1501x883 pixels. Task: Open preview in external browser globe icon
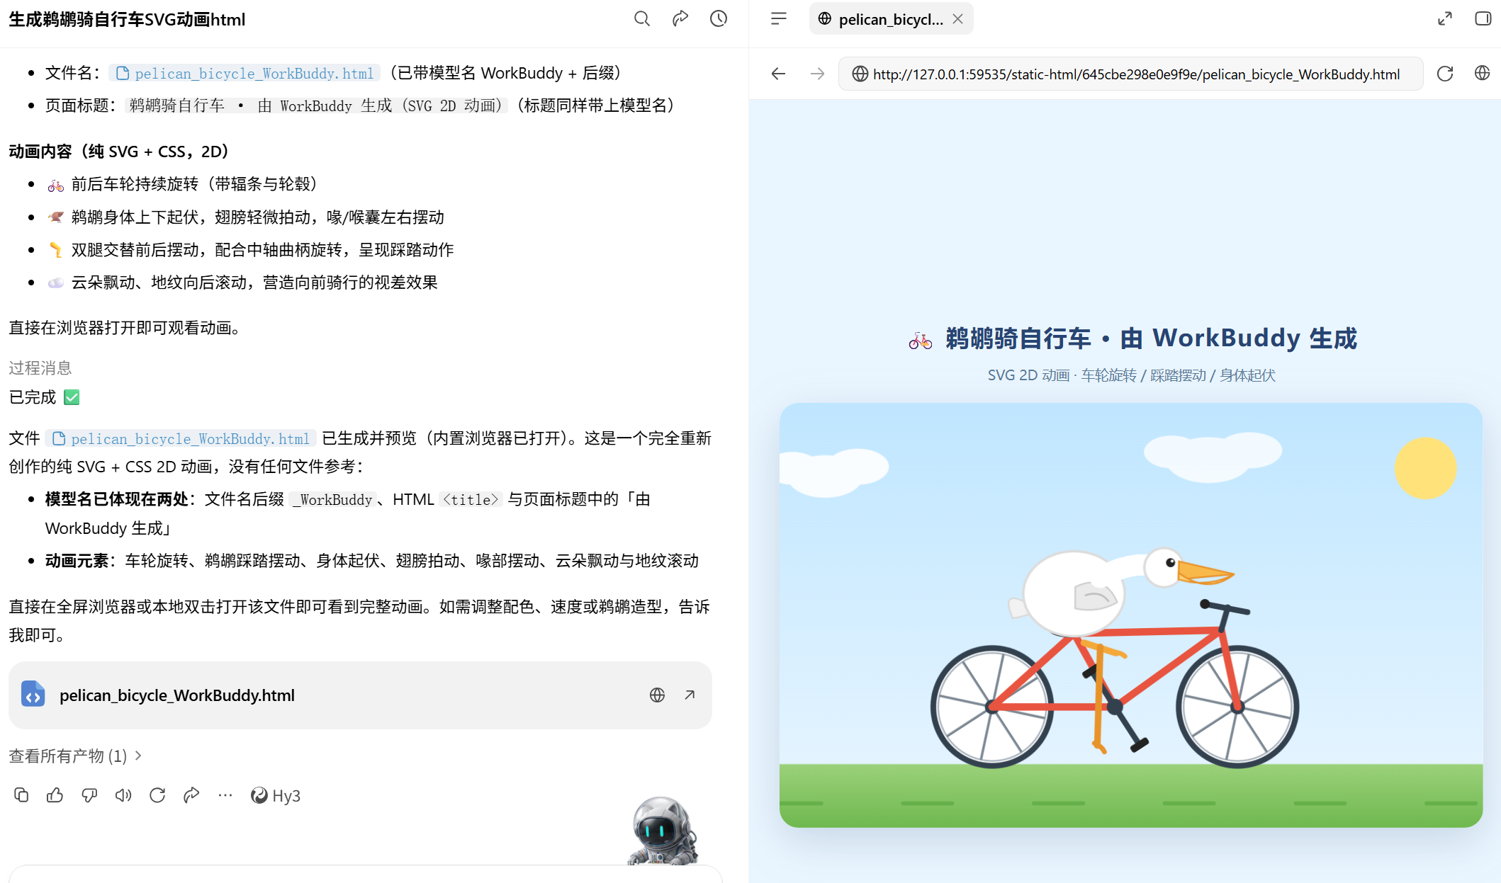point(1482,73)
